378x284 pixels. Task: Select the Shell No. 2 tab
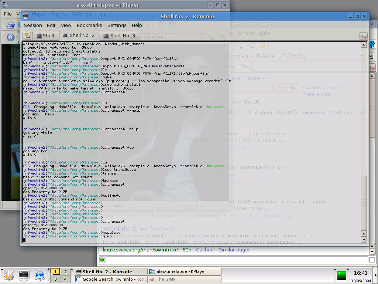pyautogui.click(x=79, y=35)
